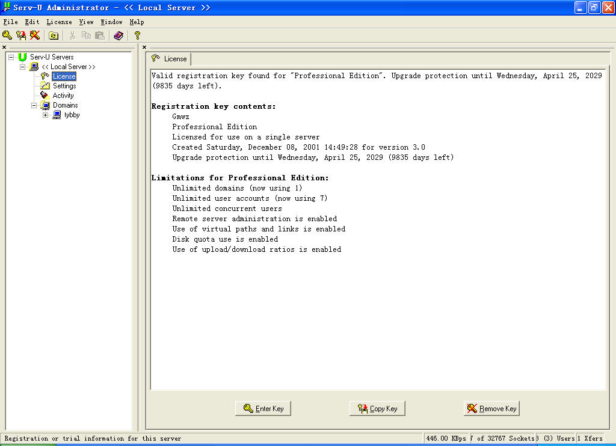Click the yellow question mark icon
Viewport: 616px width, 446px height.
137,35
